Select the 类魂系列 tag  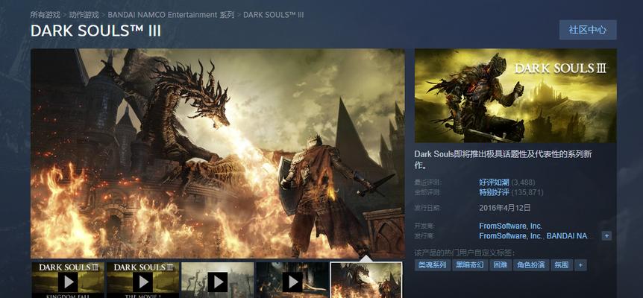(x=432, y=264)
